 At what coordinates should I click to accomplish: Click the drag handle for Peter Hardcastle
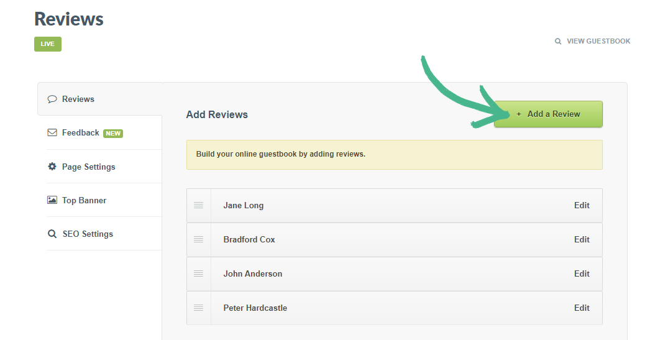(x=198, y=308)
